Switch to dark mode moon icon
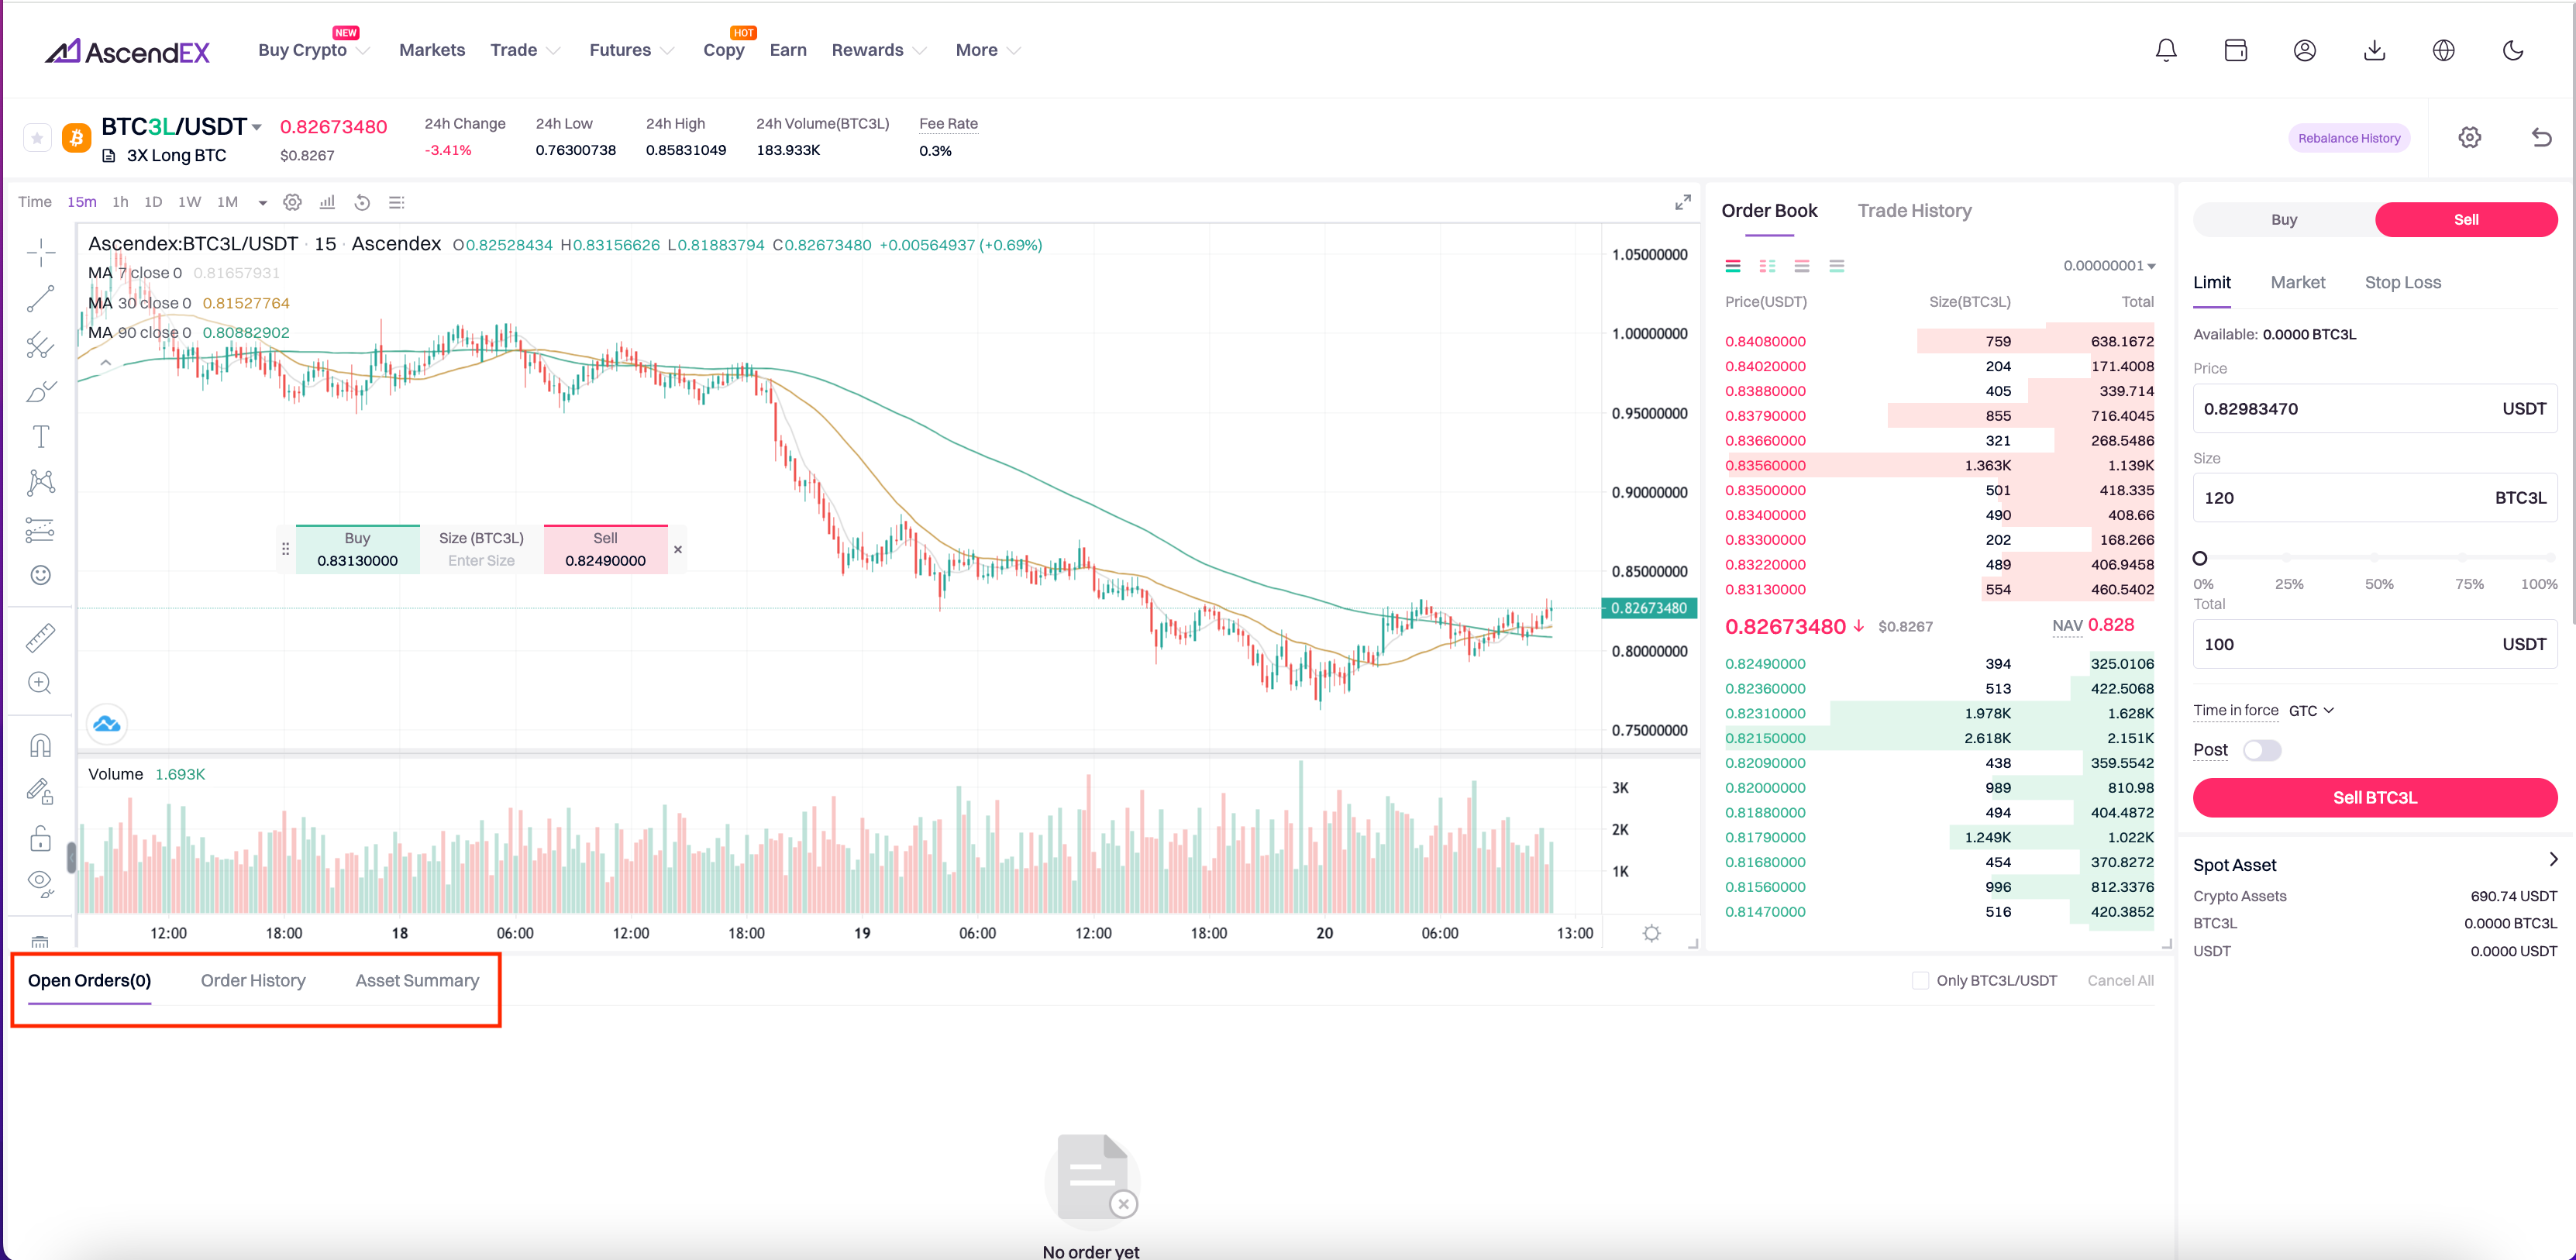This screenshot has width=2576, height=1260. (2512, 50)
